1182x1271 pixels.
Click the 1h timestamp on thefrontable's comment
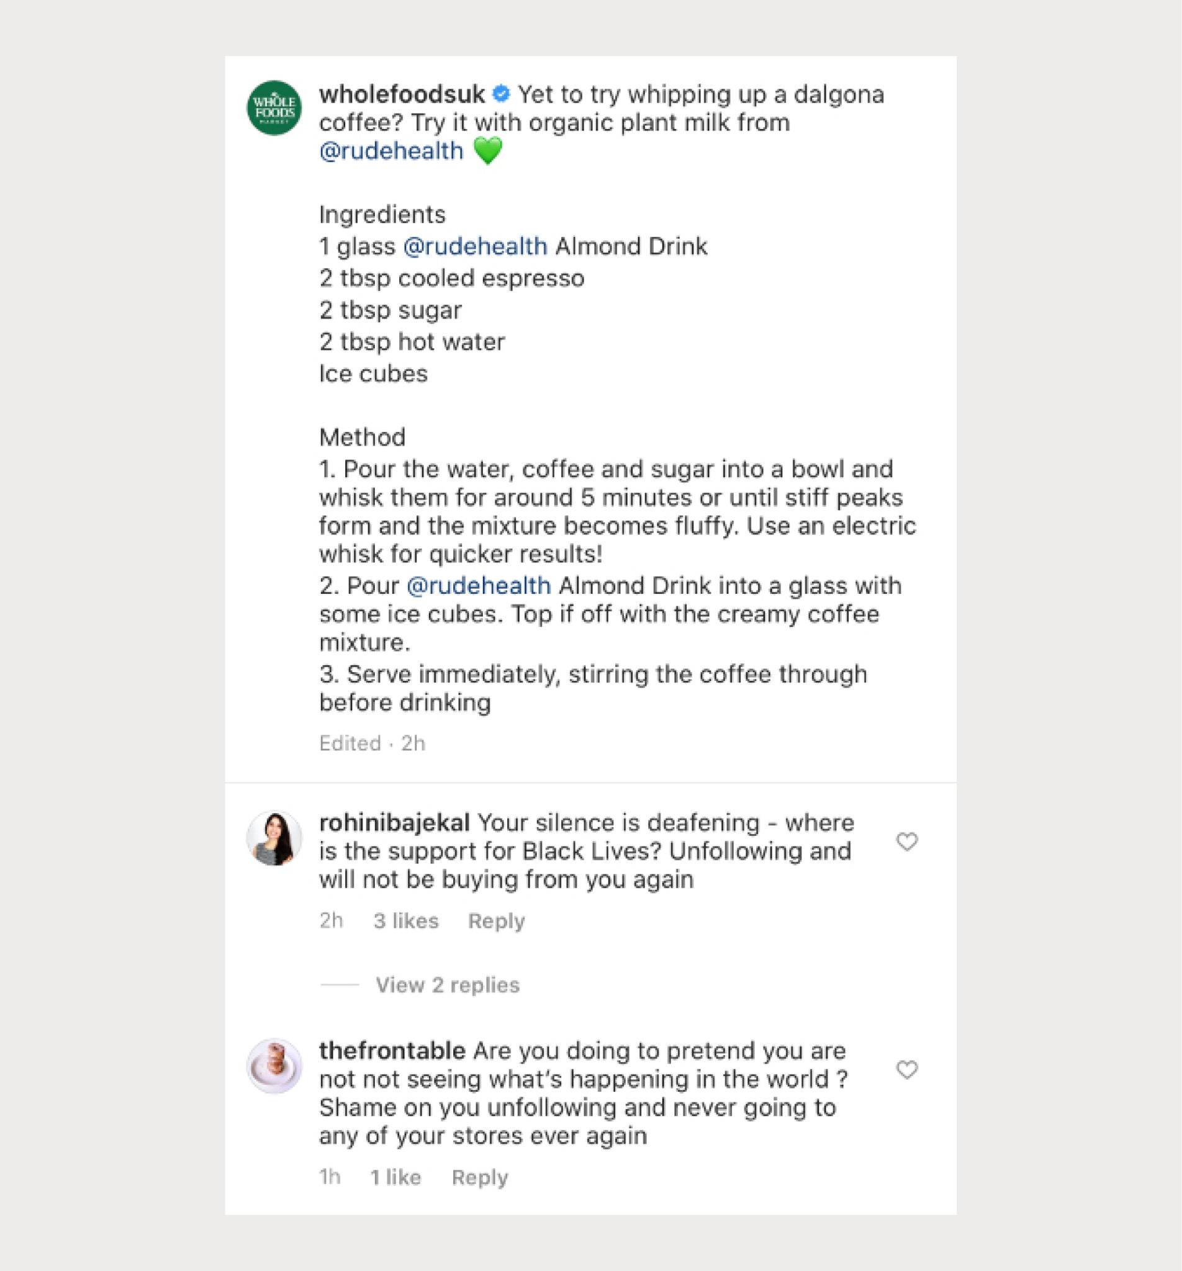pyautogui.click(x=330, y=1177)
